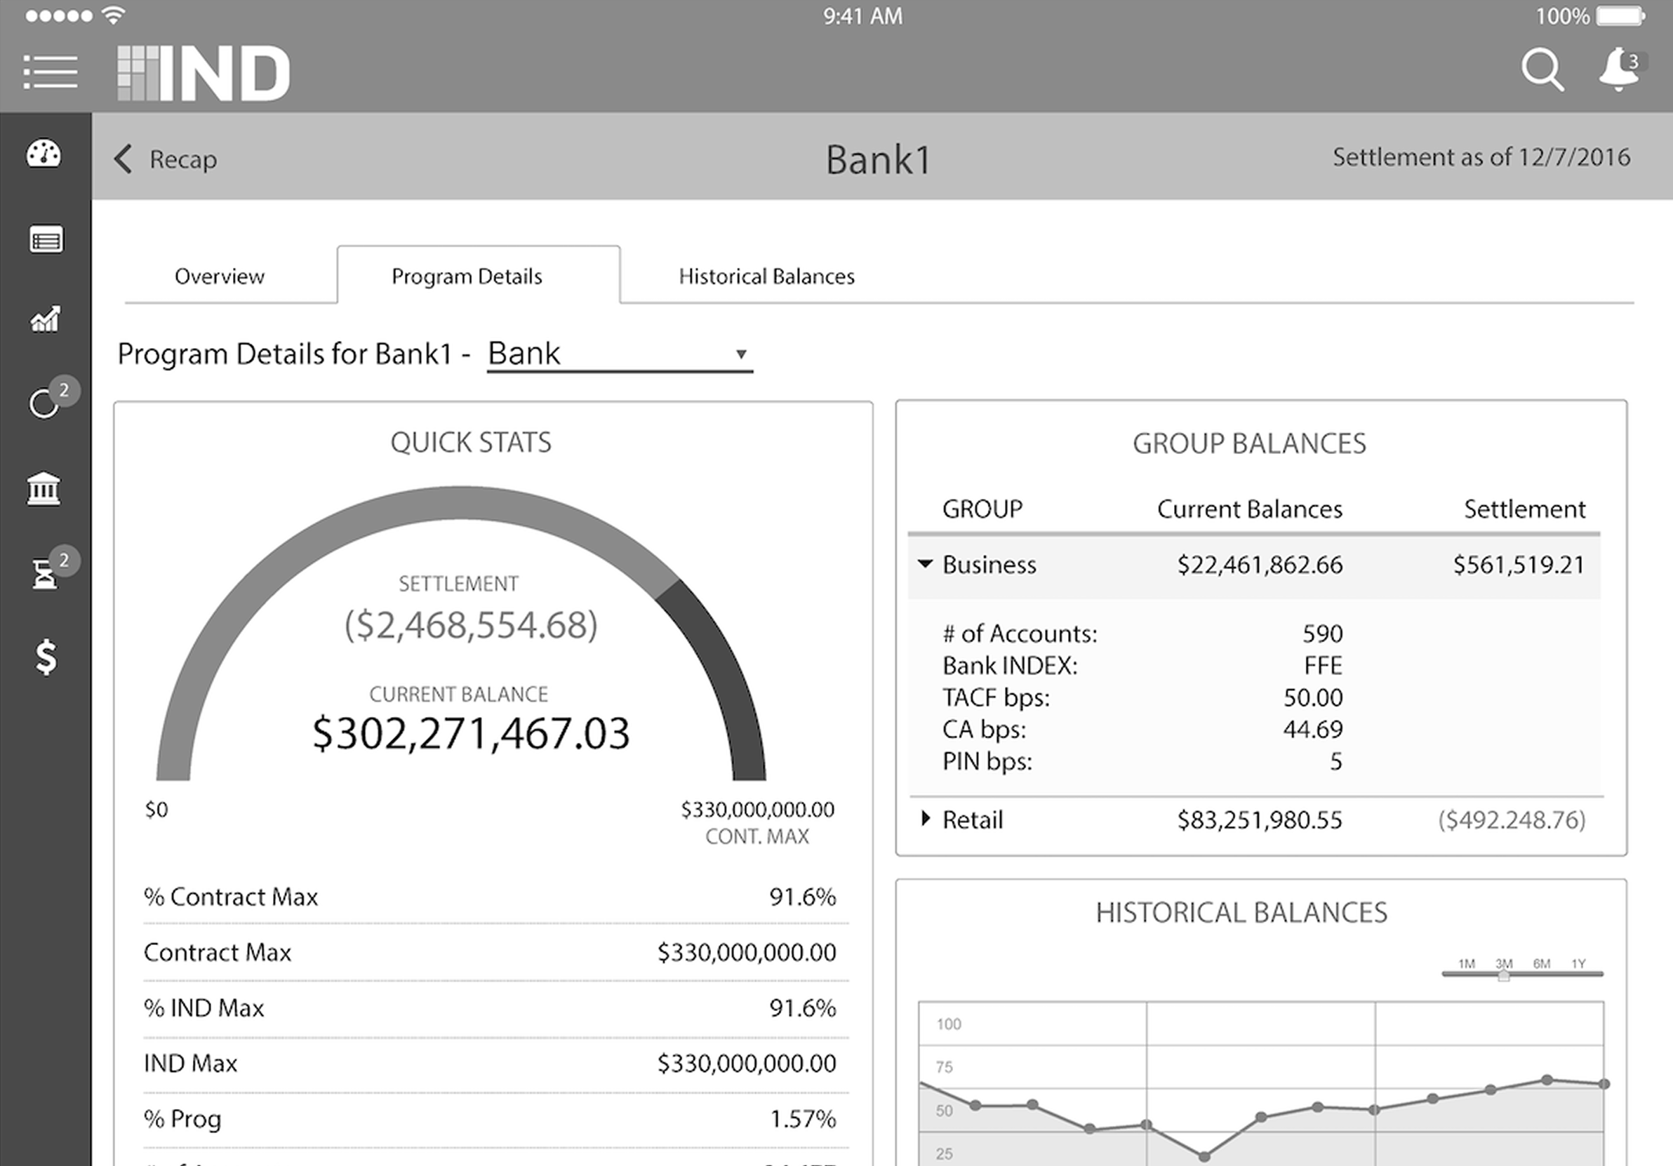Go back to Recap
This screenshot has height=1166, width=1673.
(x=166, y=159)
